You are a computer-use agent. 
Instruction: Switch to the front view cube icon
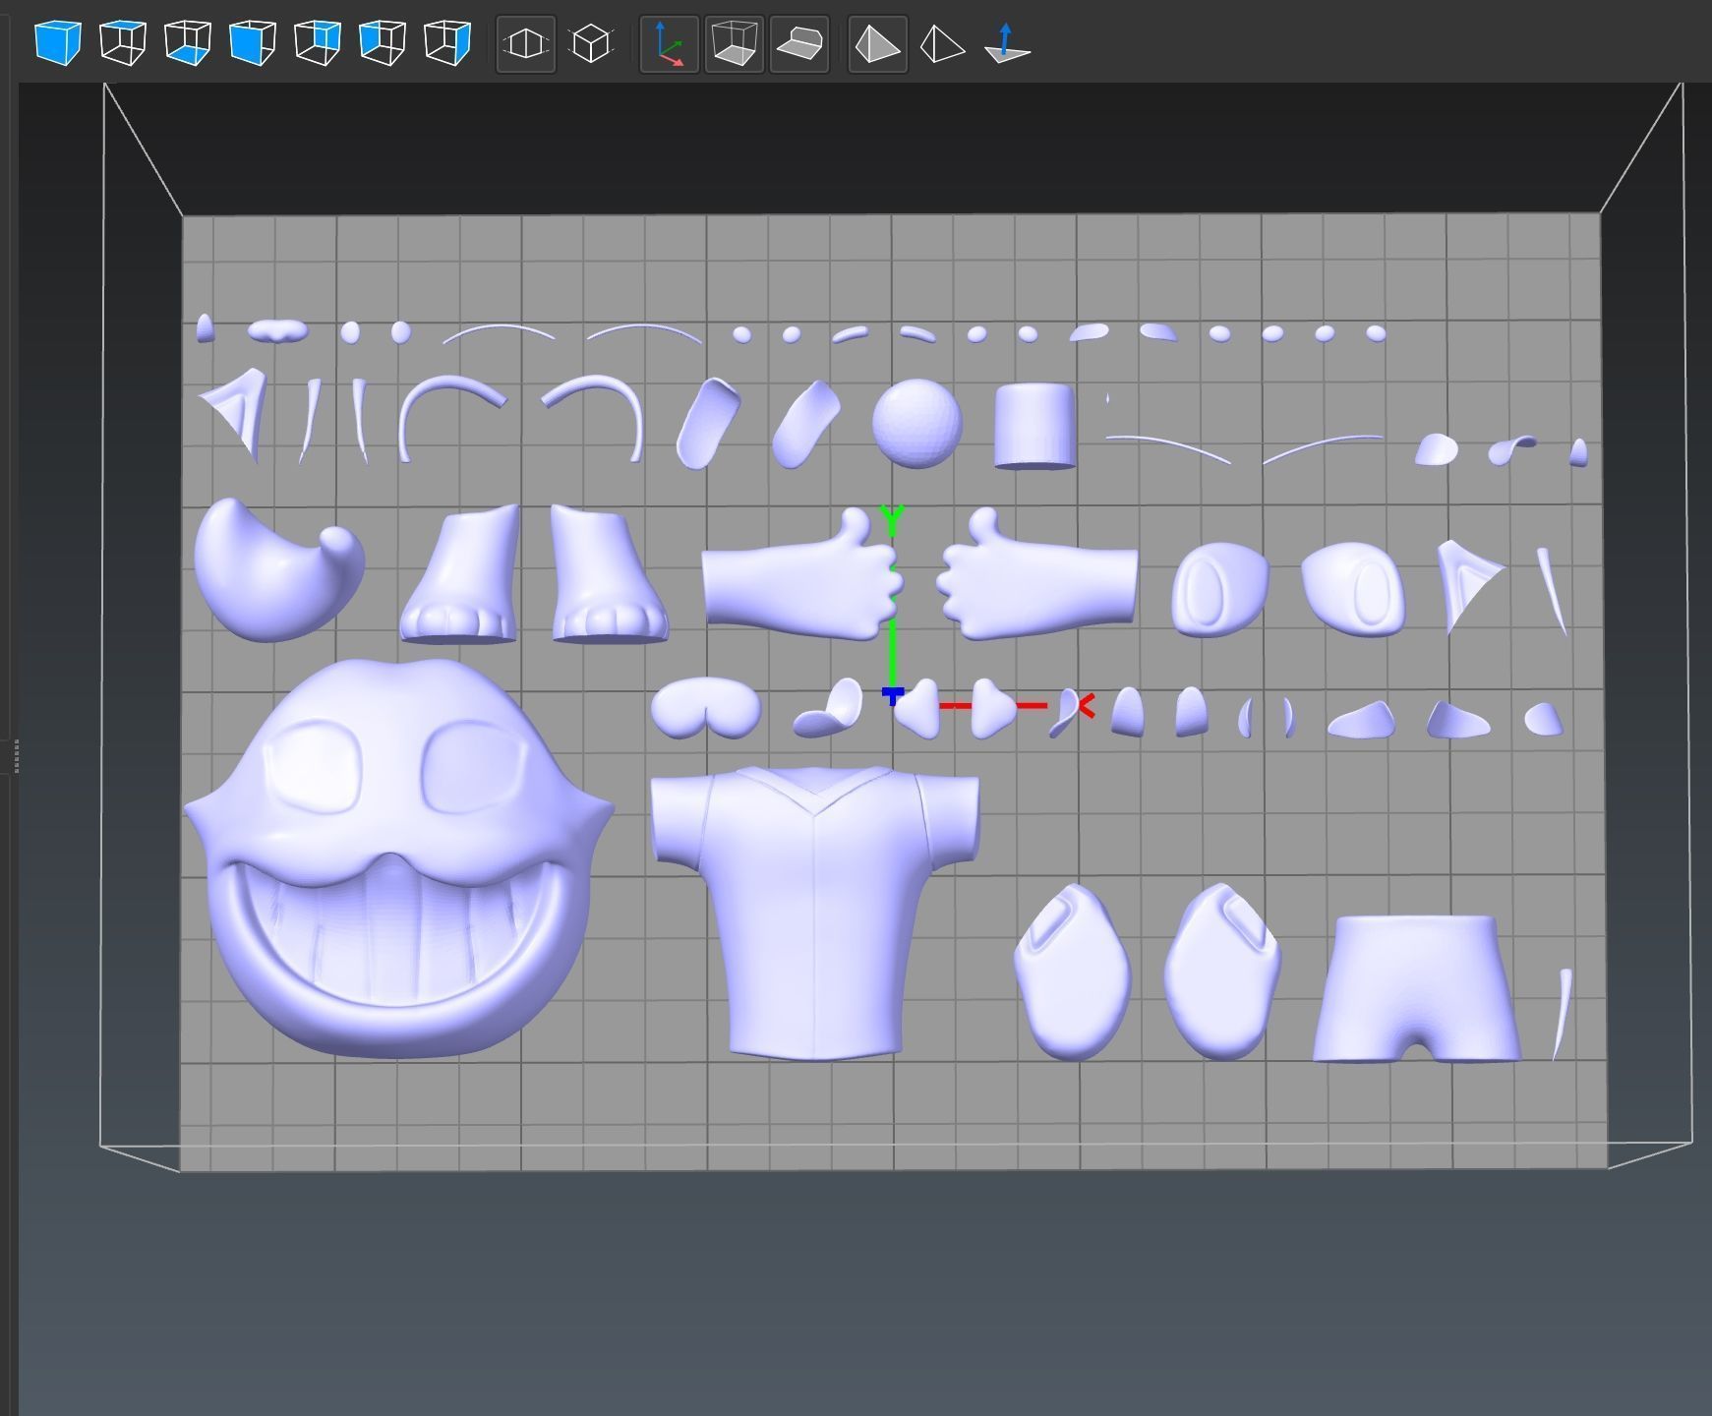pos(252,44)
